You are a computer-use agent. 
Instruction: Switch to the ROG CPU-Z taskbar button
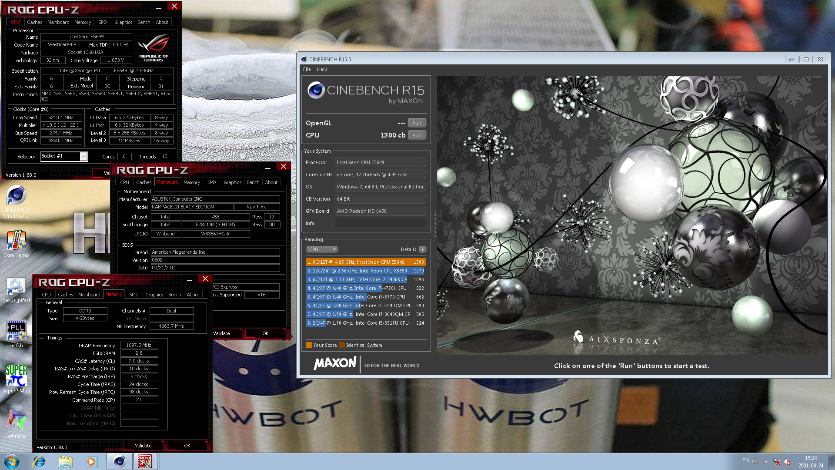145,461
